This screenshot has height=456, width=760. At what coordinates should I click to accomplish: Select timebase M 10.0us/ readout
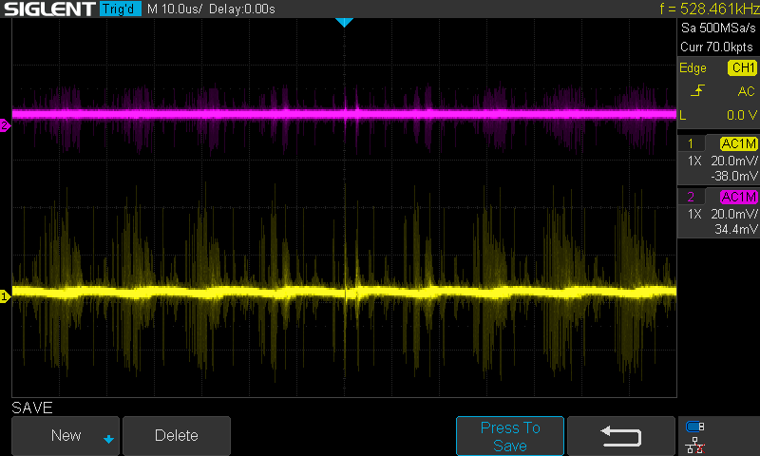(x=175, y=9)
